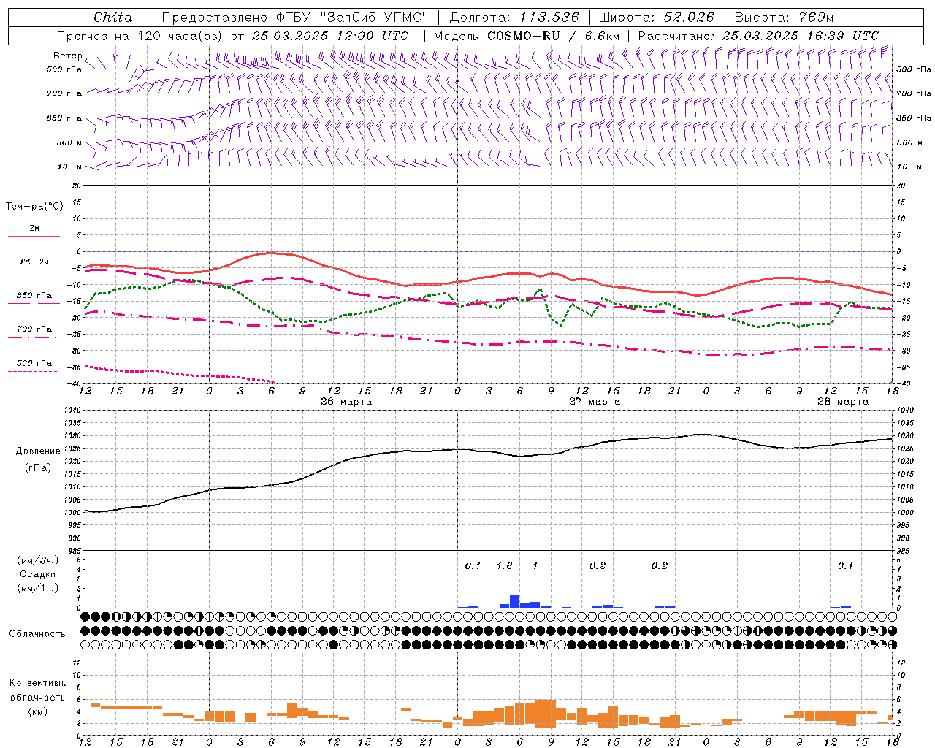The image size is (935, 748).
Task: Click "1040" on the left pressure axis
Action: 72,411
